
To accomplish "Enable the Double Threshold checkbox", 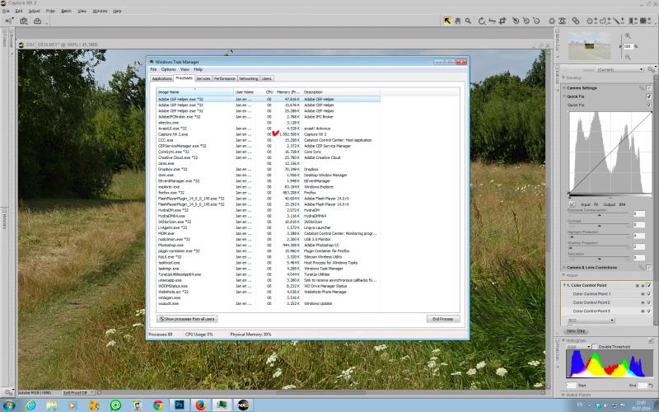I will 595,347.
